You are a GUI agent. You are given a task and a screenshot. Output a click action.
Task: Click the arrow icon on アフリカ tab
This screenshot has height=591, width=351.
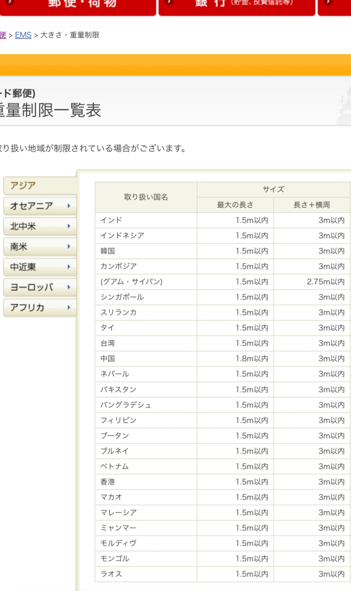tap(69, 308)
